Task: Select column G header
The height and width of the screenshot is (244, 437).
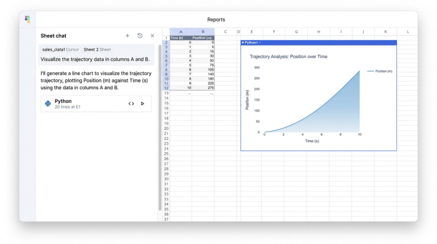Action: pyautogui.click(x=297, y=32)
